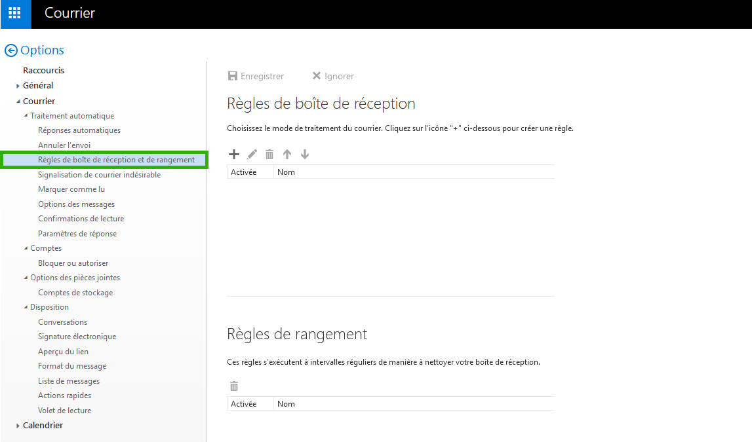This screenshot has height=442, width=752.
Task: Move rule up with up arrow
Action: (287, 154)
